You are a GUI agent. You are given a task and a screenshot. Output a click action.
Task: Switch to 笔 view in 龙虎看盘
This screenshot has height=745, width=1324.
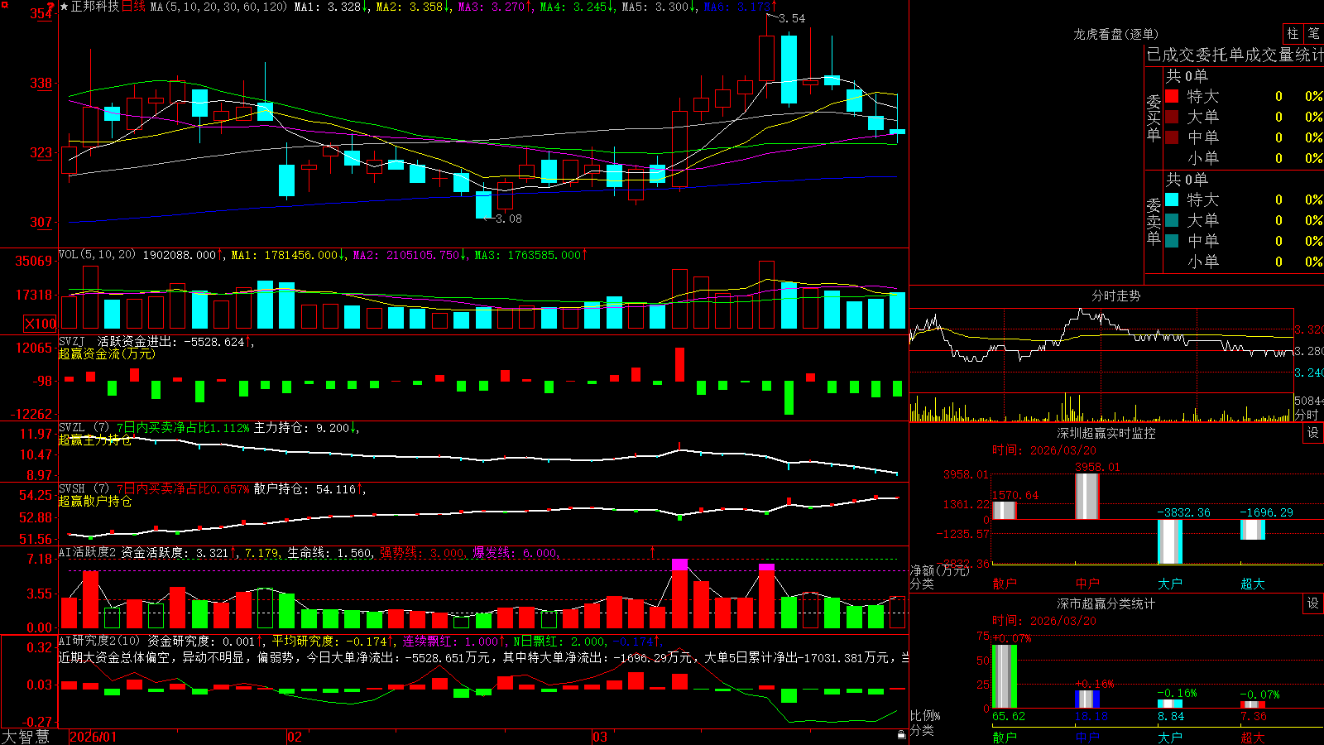pos(1313,33)
